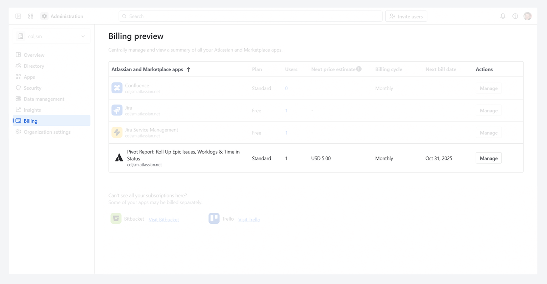Screen dimensions: 547x284
Task: Click the Standard plan in Pivot Report row
Action: pos(261,158)
